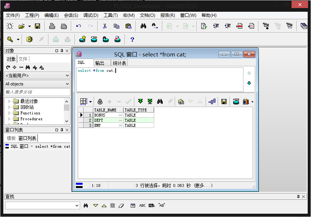The image size is (311, 217).
Task: Click the lock icon in the result grid toolbar
Action: coord(100,102)
